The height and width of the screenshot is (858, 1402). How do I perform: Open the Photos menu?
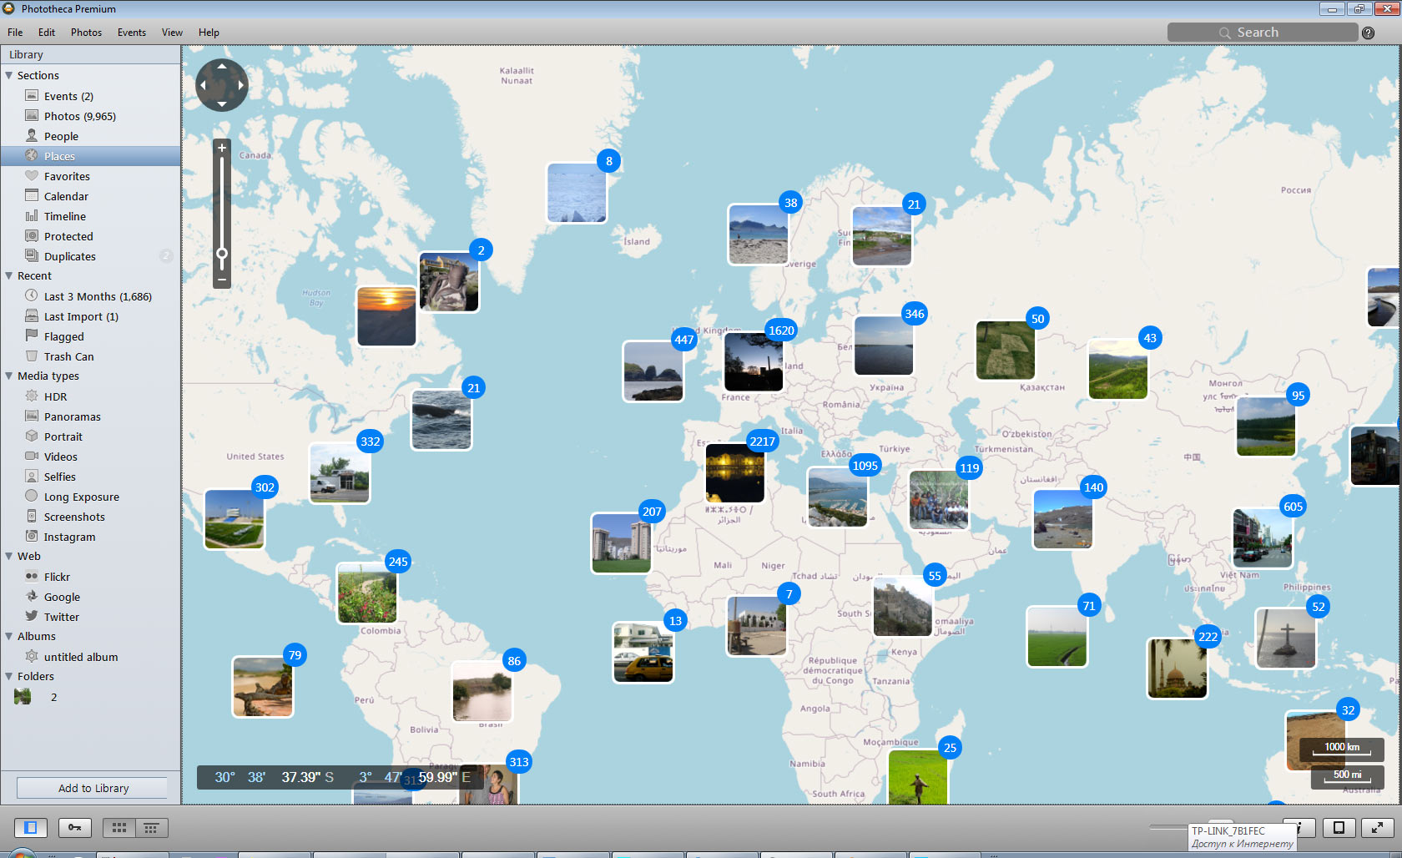coord(86,33)
